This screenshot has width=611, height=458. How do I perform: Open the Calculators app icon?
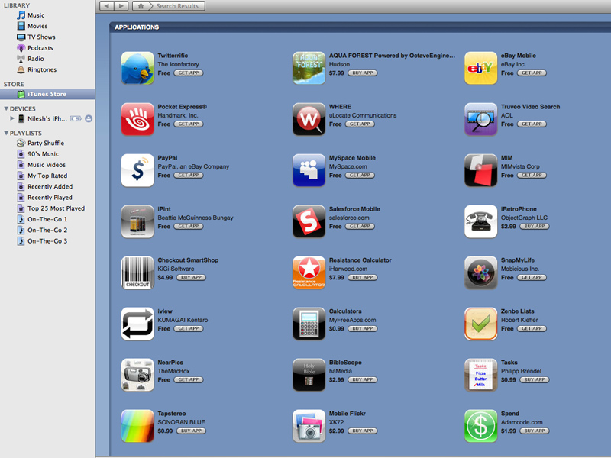(x=309, y=324)
